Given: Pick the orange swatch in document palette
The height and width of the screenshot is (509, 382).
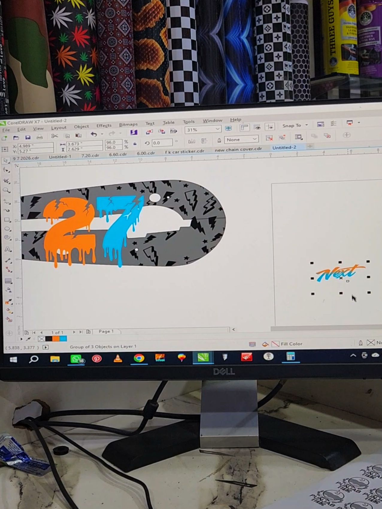Looking at the screenshot, I should pyautogui.click(x=56, y=339).
